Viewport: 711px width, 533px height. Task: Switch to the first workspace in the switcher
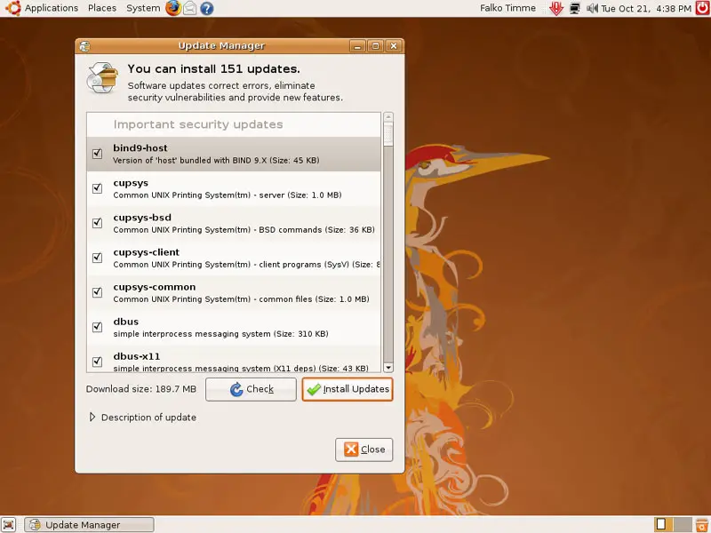661,524
